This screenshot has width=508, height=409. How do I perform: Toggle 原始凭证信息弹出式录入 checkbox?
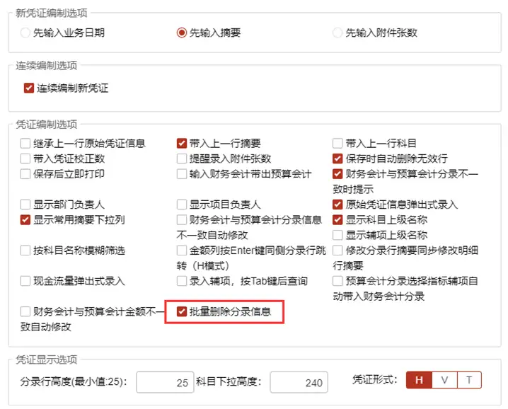click(x=337, y=204)
